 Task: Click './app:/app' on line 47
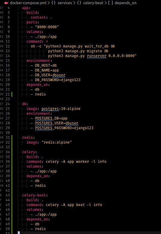tap(46, 214)
